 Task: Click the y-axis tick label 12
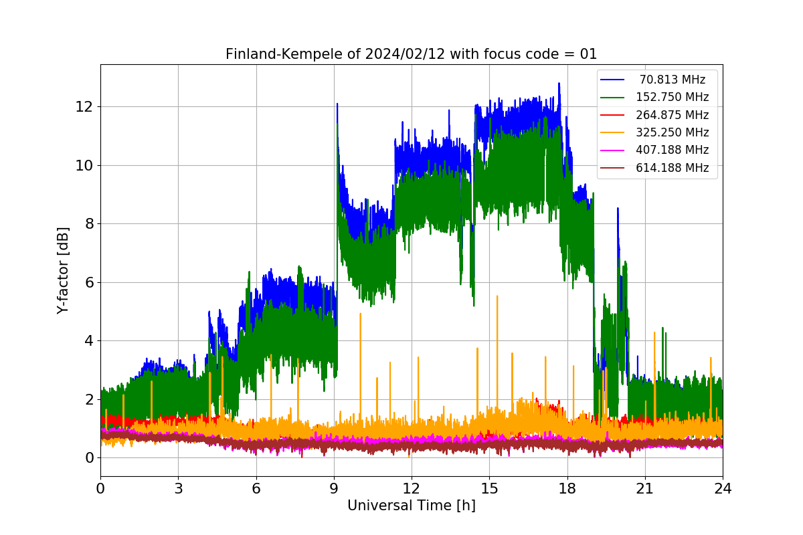coord(85,107)
